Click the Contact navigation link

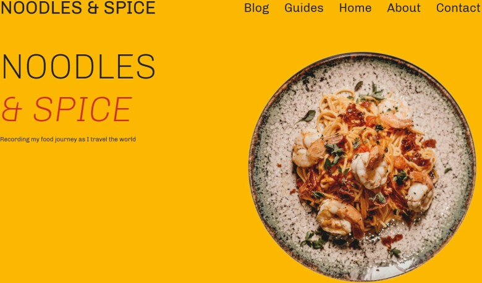pos(458,7)
